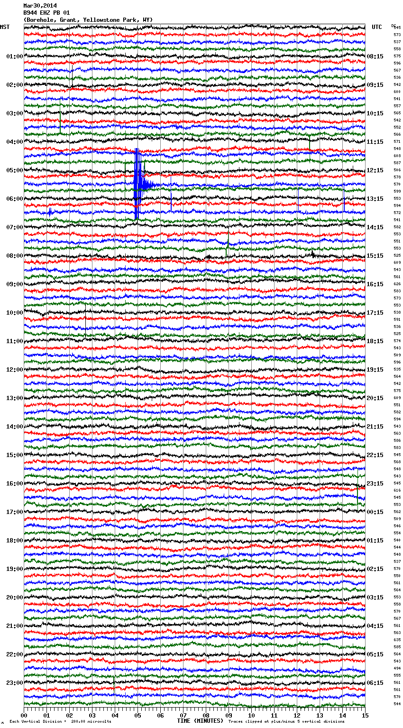Select the 03:00 MST time label
This screenshot has width=403, height=728.
point(15,113)
